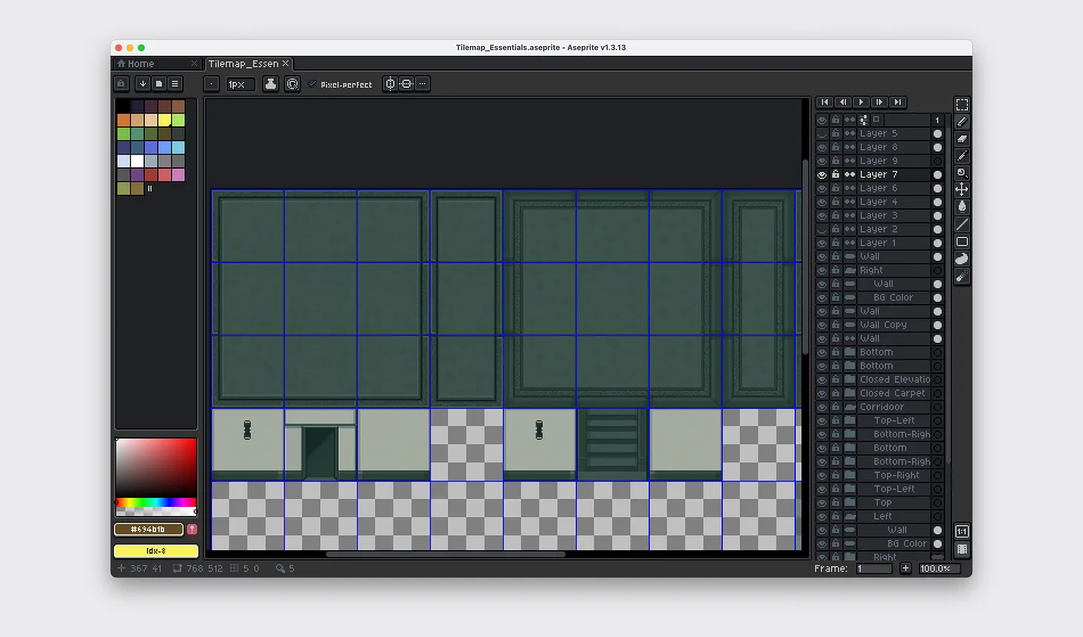The image size is (1083, 637).
Task: Activate the Zoom tool
Action: 962,172
